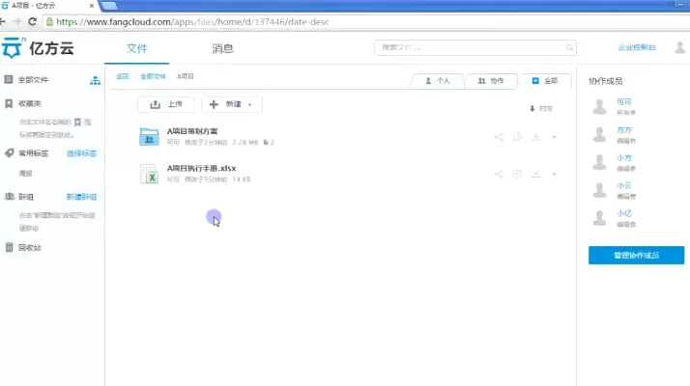Screen dimensions: 690x386
Task: Click avatar of member 小亿
Action: [x=599, y=218]
